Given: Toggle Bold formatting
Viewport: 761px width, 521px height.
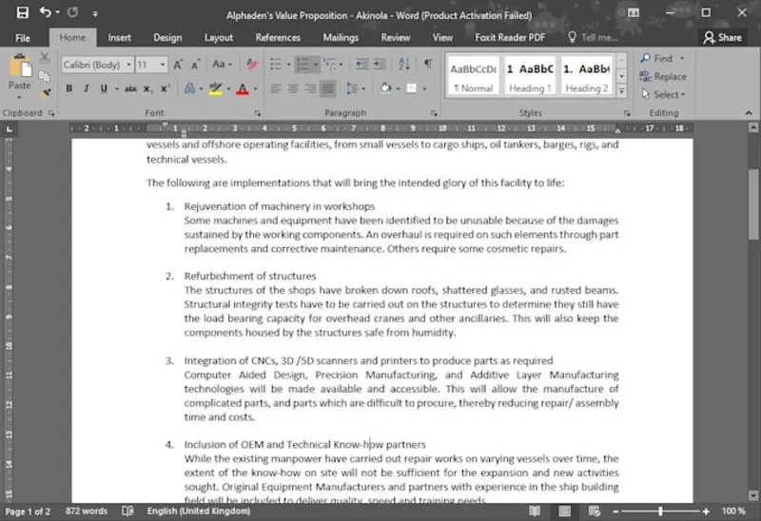Looking at the screenshot, I should coord(68,88).
